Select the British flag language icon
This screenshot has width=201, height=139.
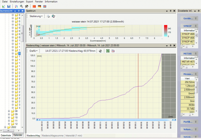(45, 6)
